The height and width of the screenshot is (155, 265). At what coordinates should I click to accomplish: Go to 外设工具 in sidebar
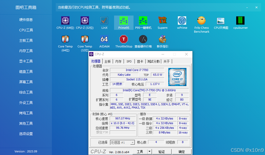click(26, 103)
